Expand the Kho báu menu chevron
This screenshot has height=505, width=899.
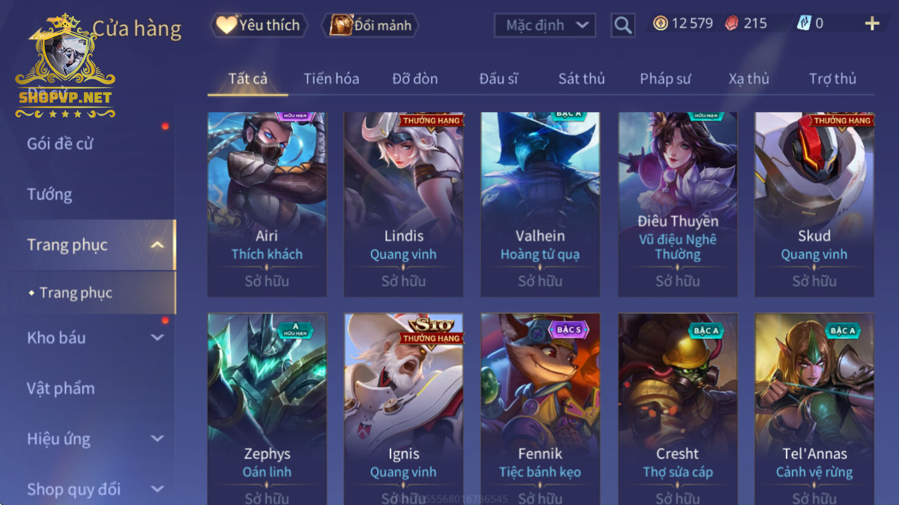(158, 337)
